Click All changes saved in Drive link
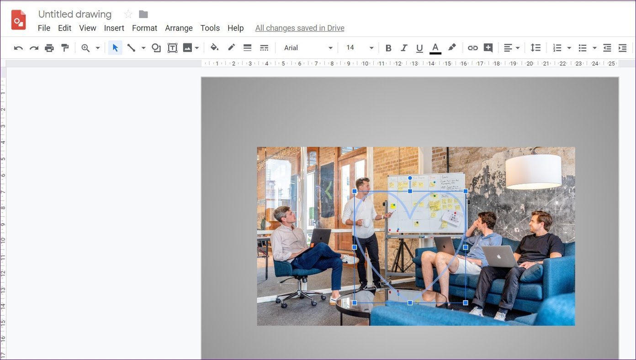The image size is (636, 360). click(300, 28)
